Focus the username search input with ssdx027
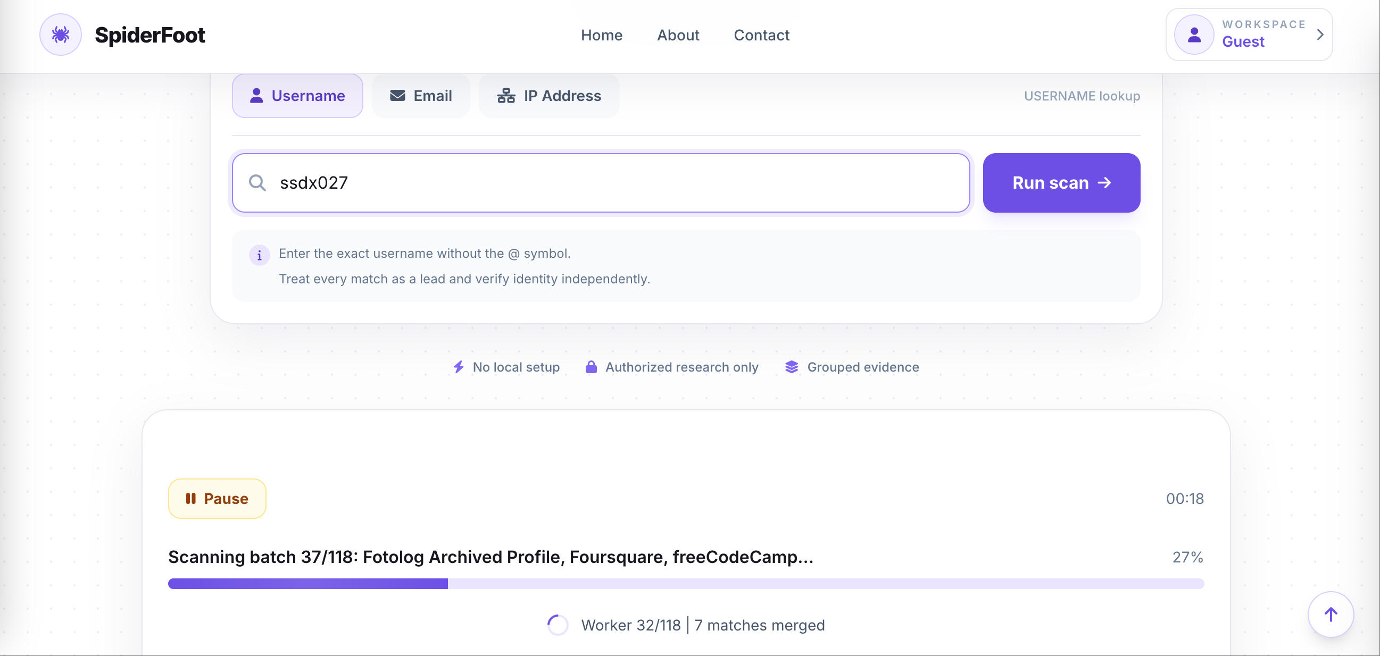The height and width of the screenshot is (656, 1380). click(601, 183)
